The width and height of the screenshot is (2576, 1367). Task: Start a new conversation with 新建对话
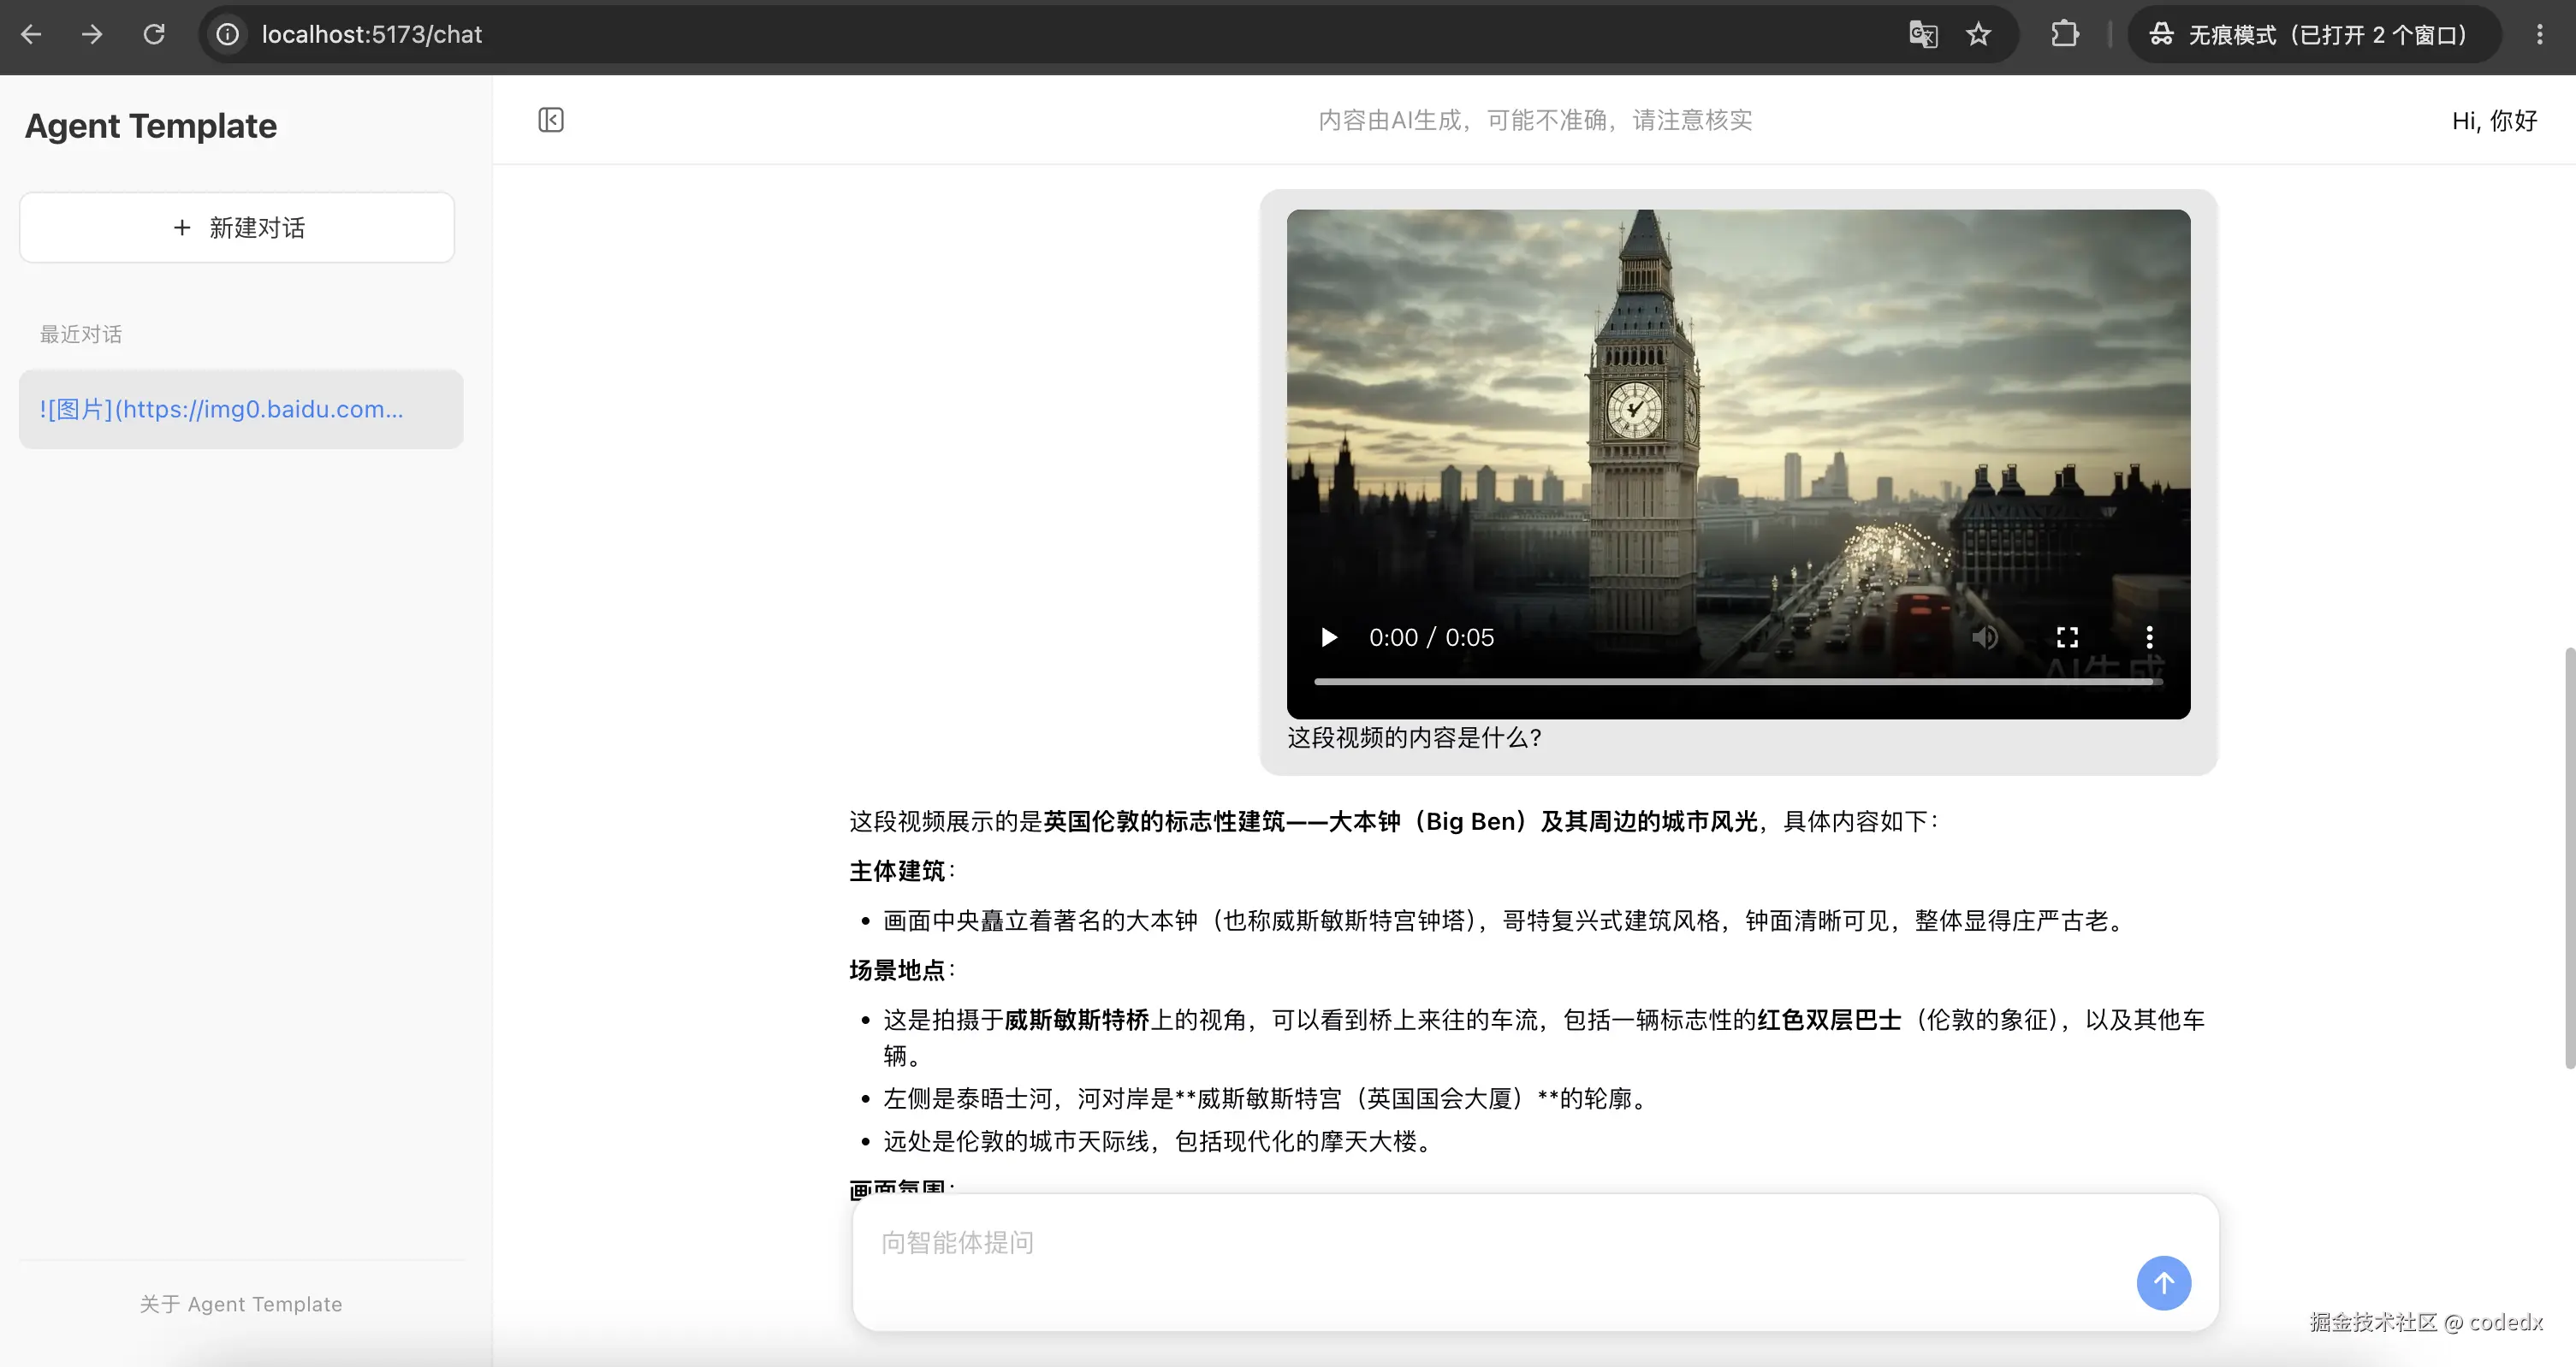pyautogui.click(x=237, y=228)
